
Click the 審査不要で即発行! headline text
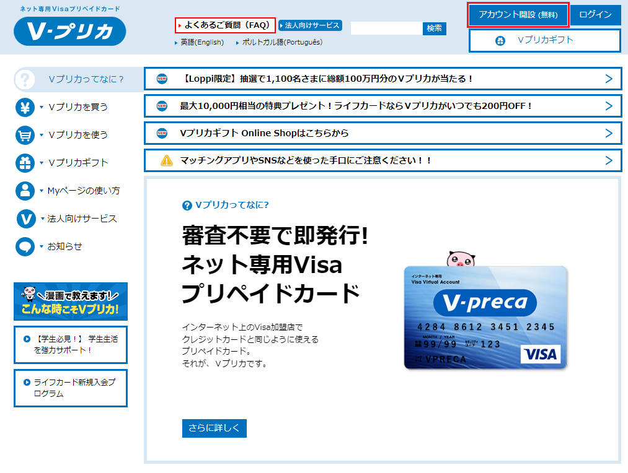tap(275, 235)
